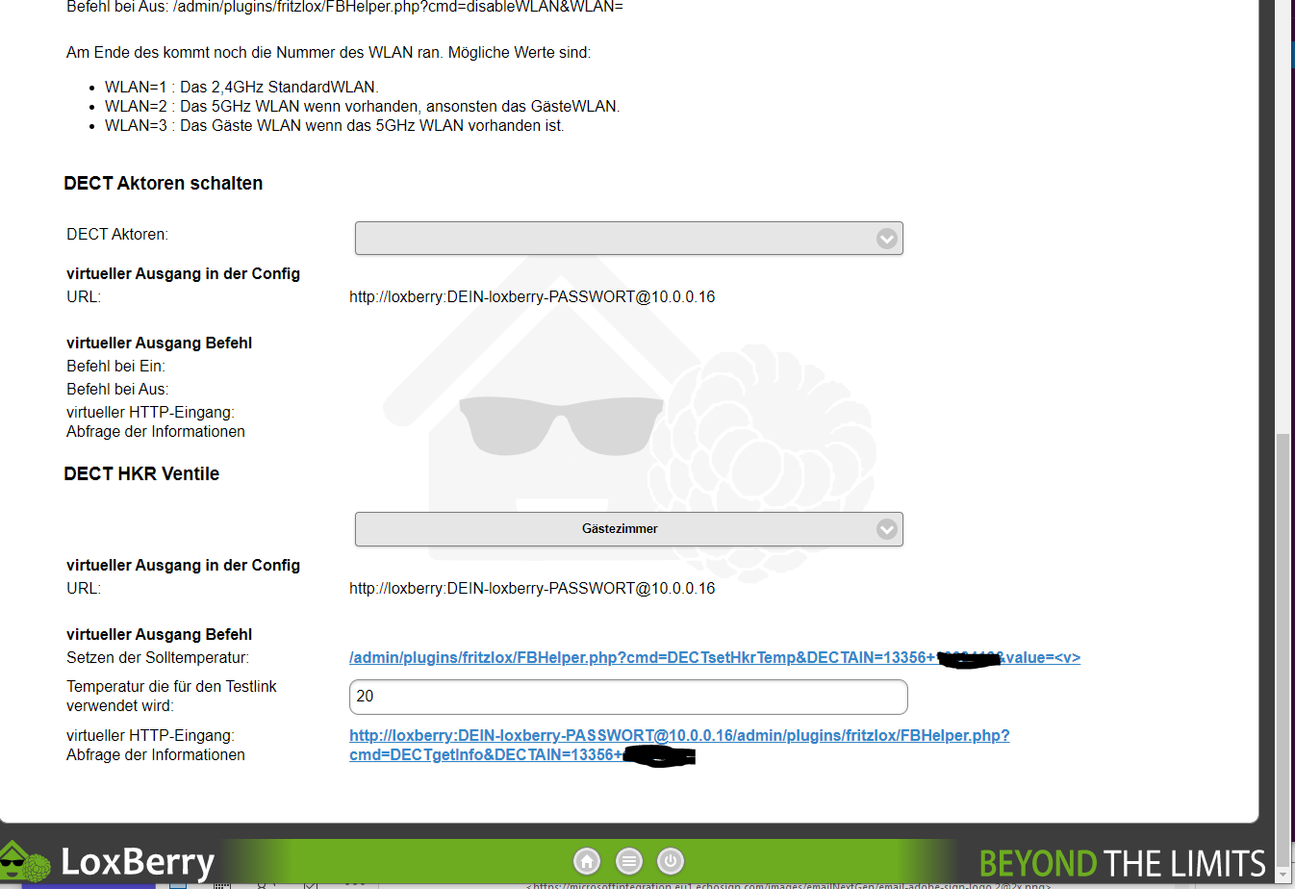Click the power icon in the footer
The height and width of the screenshot is (889, 1295).
[671, 861]
